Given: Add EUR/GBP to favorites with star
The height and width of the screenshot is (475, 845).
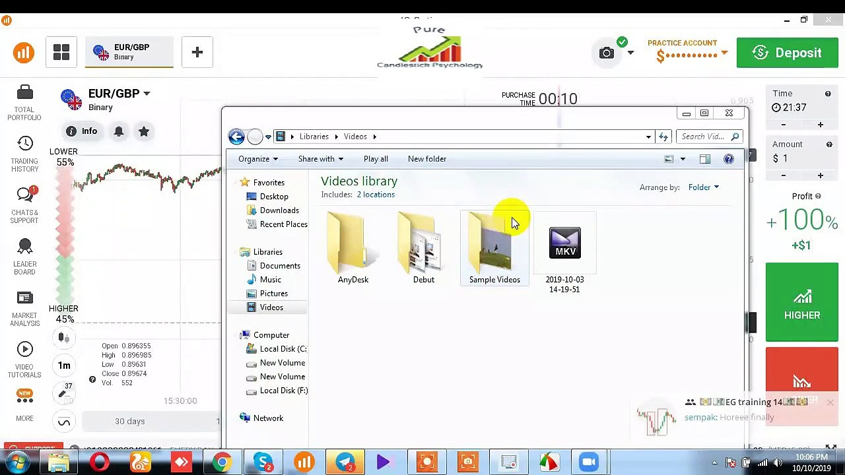Looking at the screenshot, I should point(143,131).
